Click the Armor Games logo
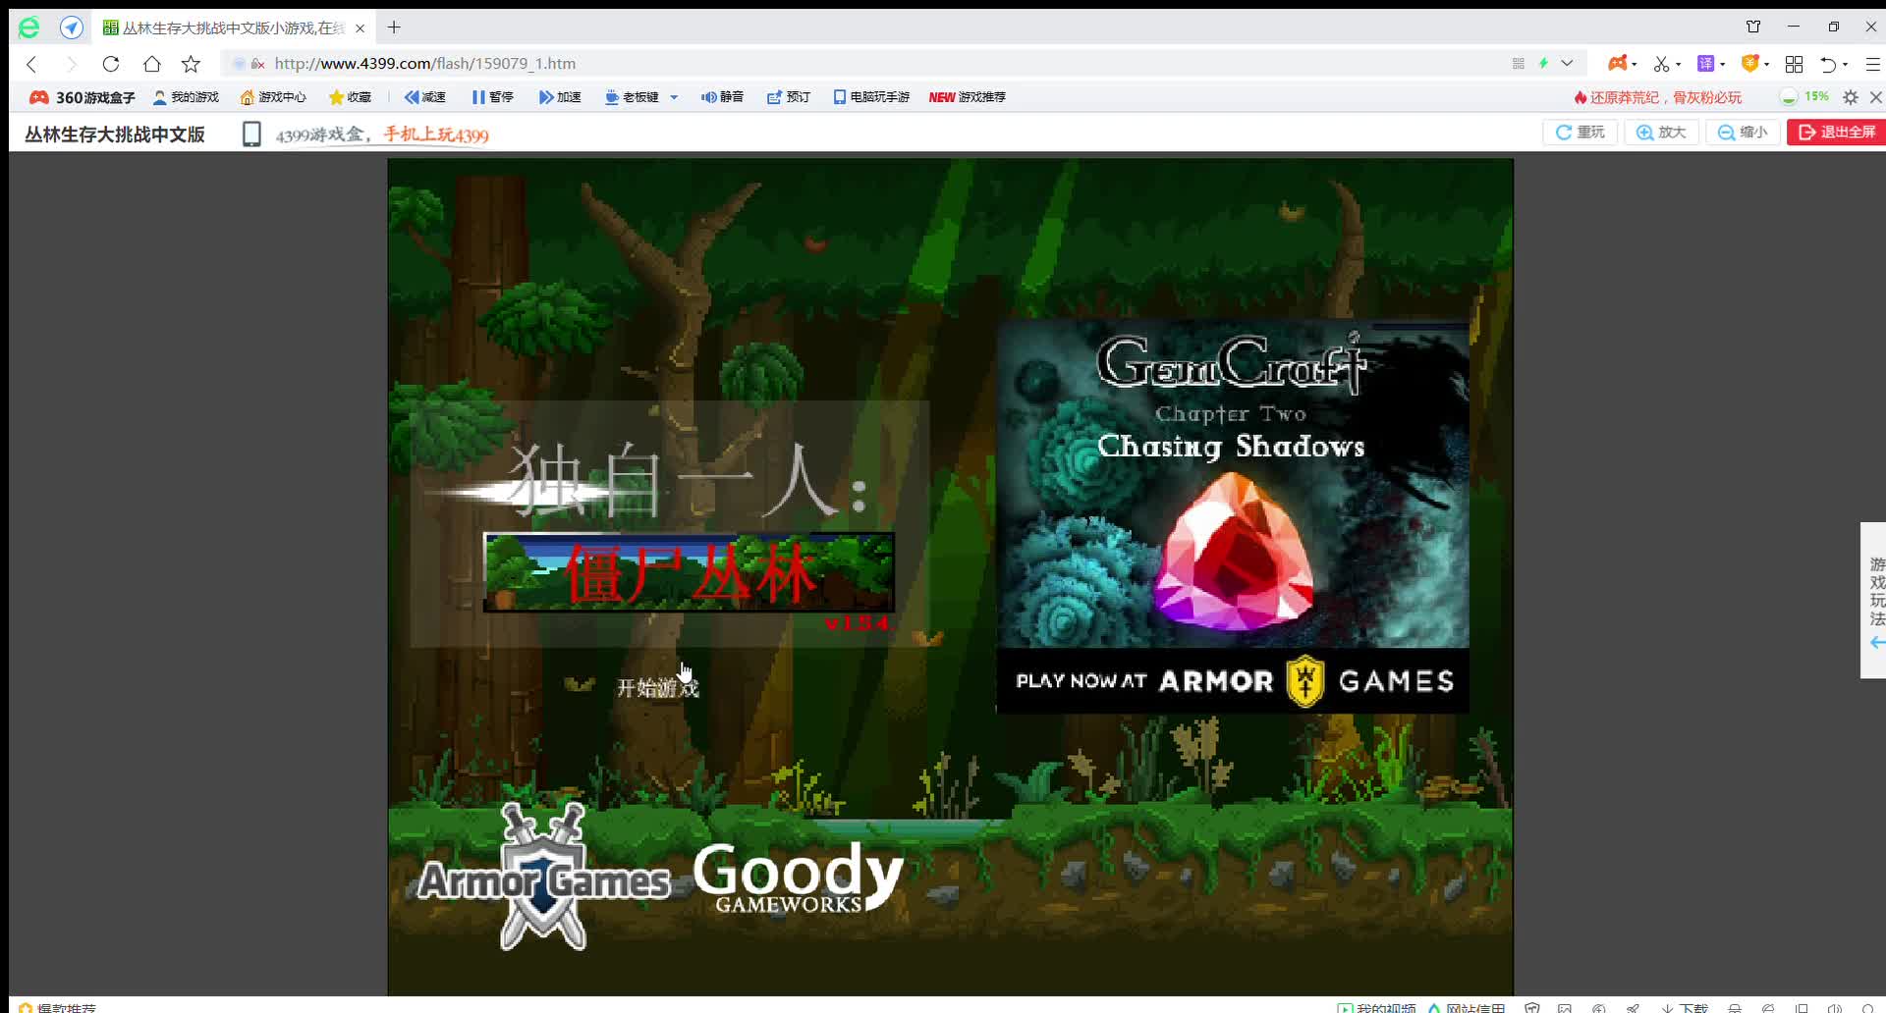Image resolution: width=1886 pixels, height=1013 pixels. coord(543,877)
